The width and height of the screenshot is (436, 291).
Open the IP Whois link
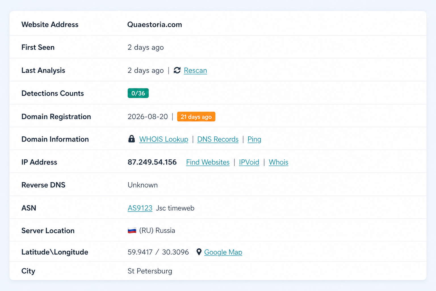pyautogui.click(x=278, y=162)
